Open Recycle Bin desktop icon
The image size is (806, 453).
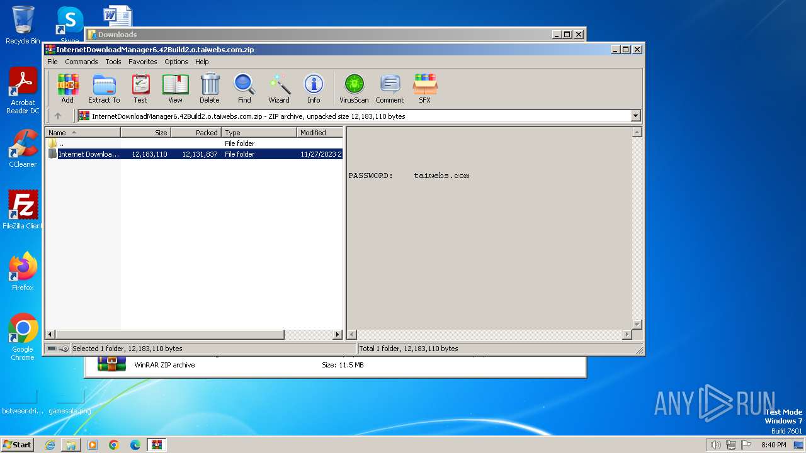coord(23,25)
